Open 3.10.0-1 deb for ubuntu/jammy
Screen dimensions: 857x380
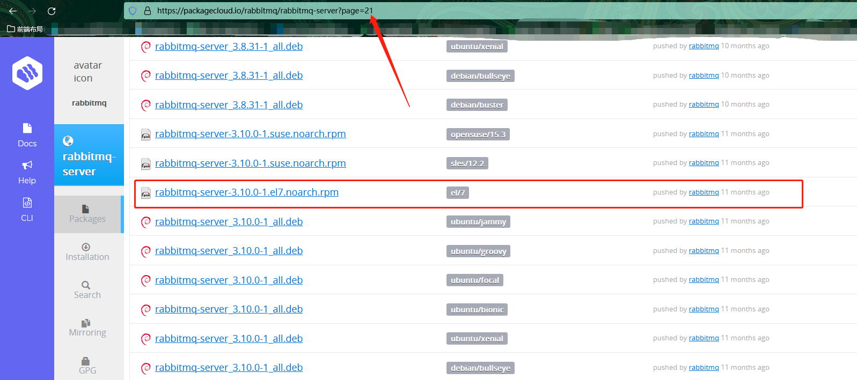[x=229, y=222]
